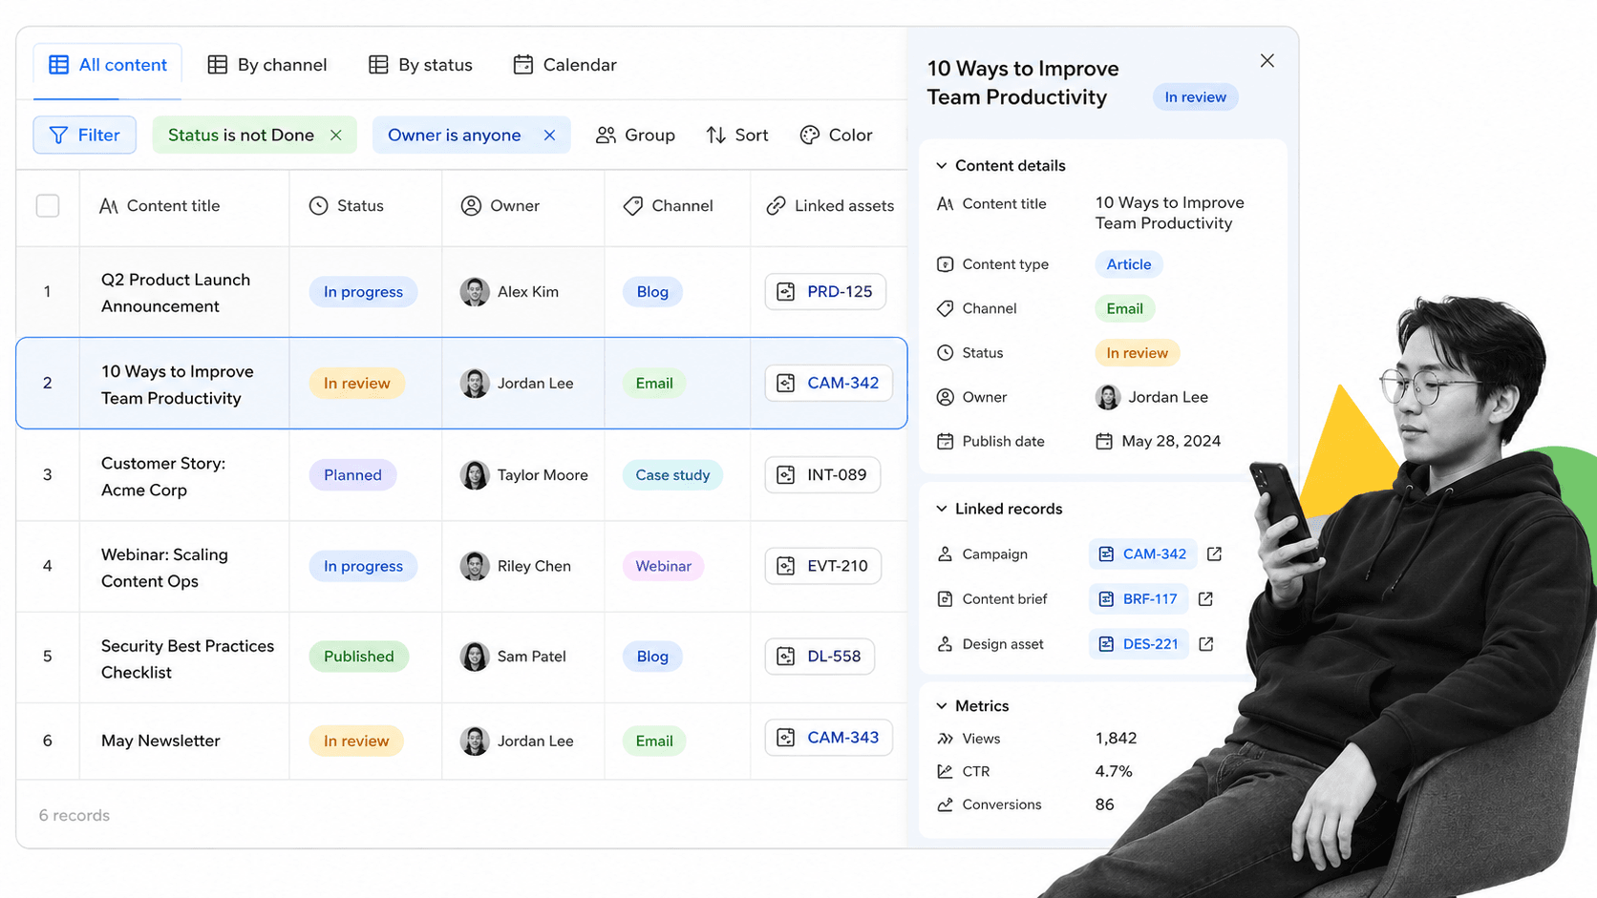Open the BRF-117 content brief chip
The image size is (1597, 898).
coord(1139,599)
